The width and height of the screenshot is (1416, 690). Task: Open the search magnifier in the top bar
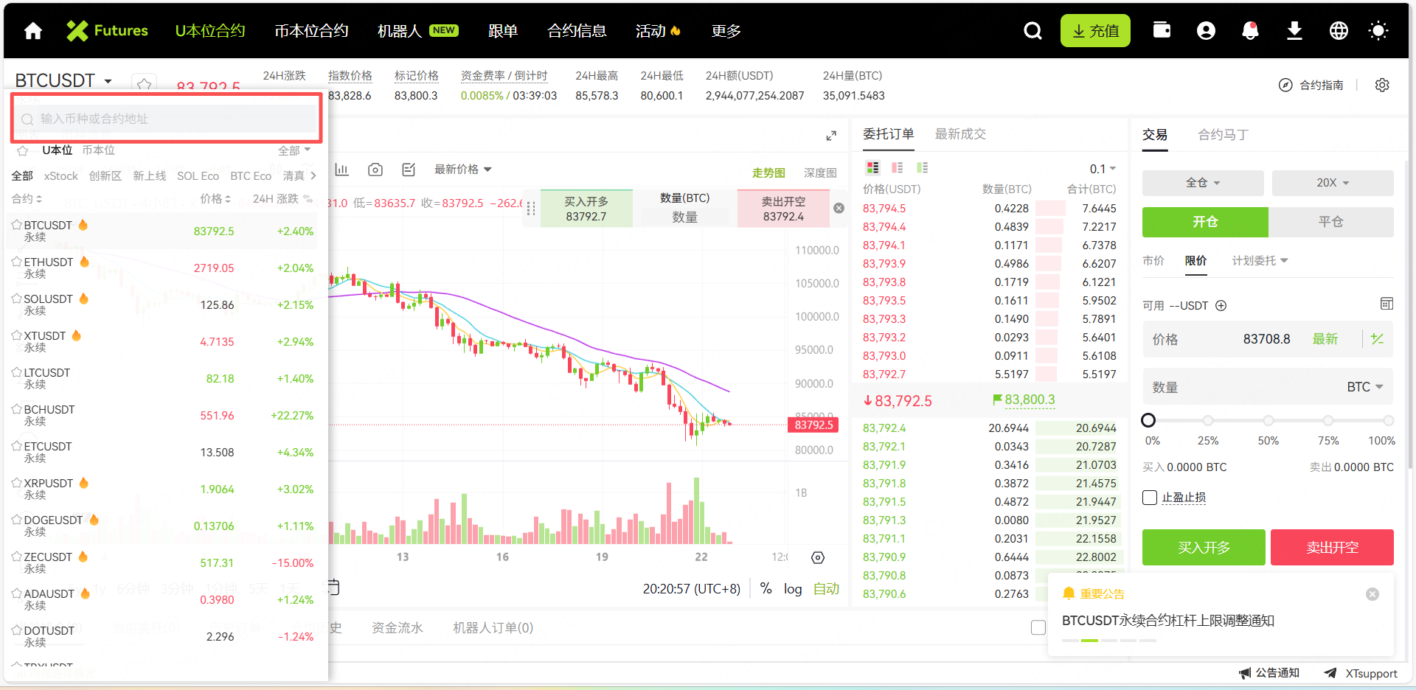(1032, 30)
